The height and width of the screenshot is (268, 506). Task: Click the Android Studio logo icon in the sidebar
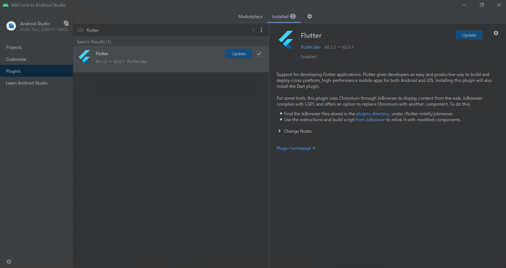click(11, 26)
